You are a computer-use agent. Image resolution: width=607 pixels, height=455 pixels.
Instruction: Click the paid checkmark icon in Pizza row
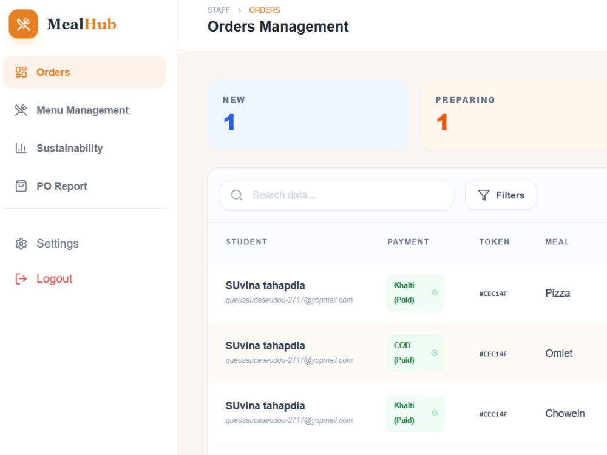(435, 293)
